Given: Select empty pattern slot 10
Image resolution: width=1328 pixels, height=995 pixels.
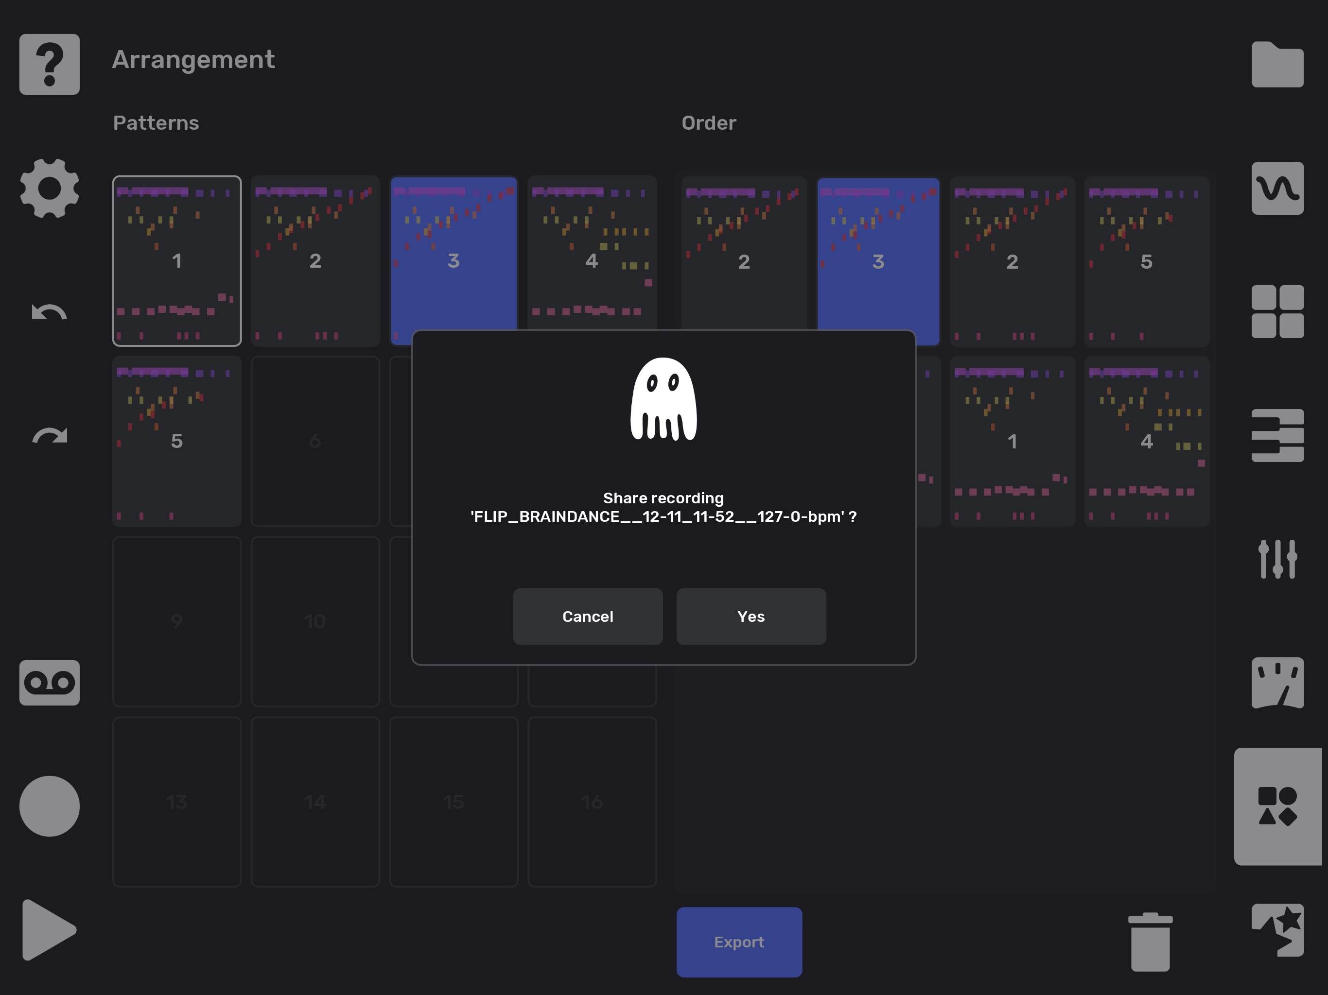Looking at the screenshot, I should [315, 621].
